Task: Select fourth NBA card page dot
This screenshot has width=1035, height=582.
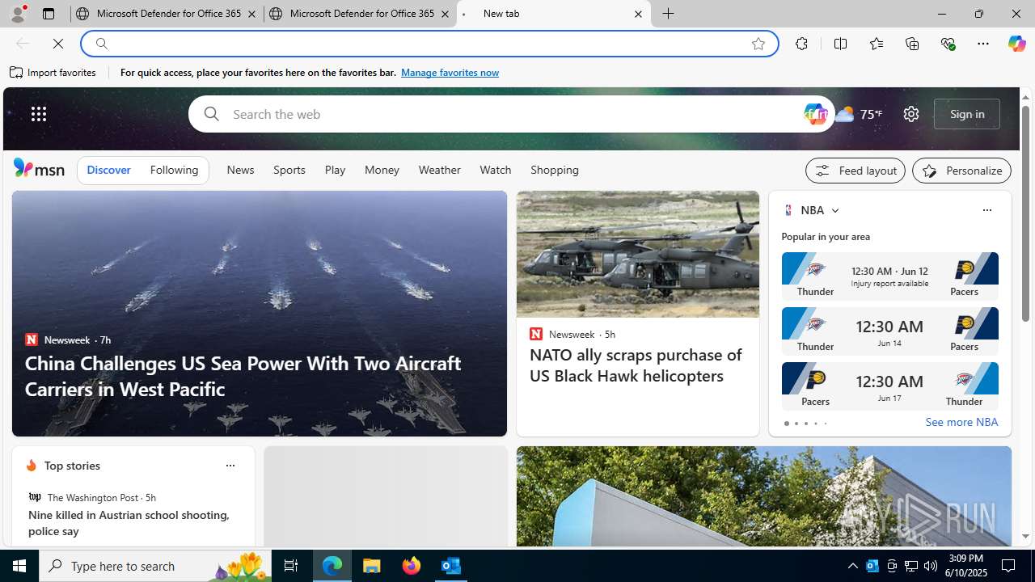Action: click(815, 424)
